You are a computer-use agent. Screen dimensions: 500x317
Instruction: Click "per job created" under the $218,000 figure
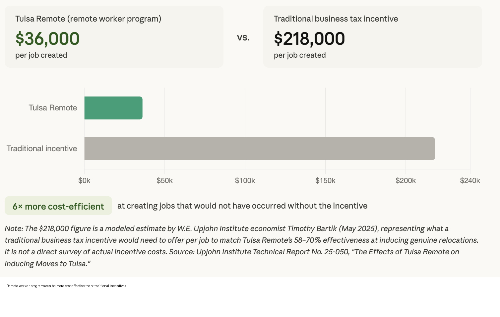[x=300, y=55]
